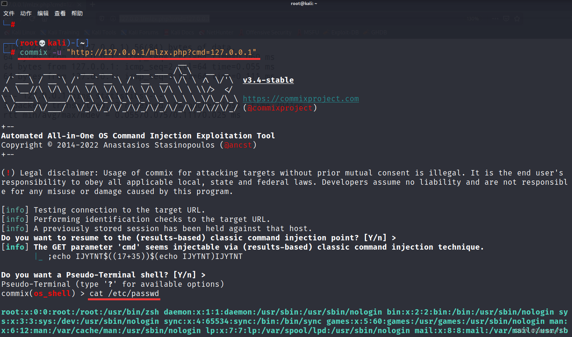572x337 pixels.
Task: Click the v3.4-stable version text
Action: (268, 80)
